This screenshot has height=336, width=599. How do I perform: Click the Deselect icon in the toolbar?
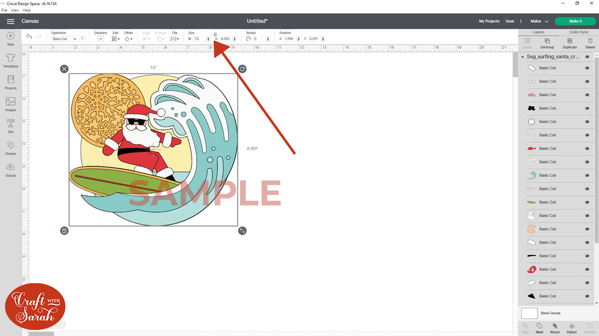100,38
